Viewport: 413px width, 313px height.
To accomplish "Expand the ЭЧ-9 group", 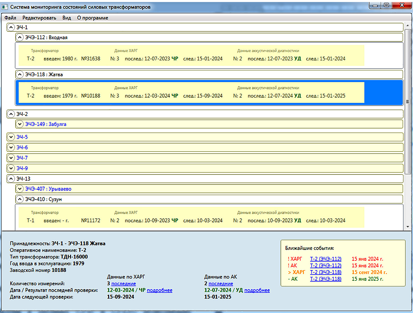I will pos(11,168).
